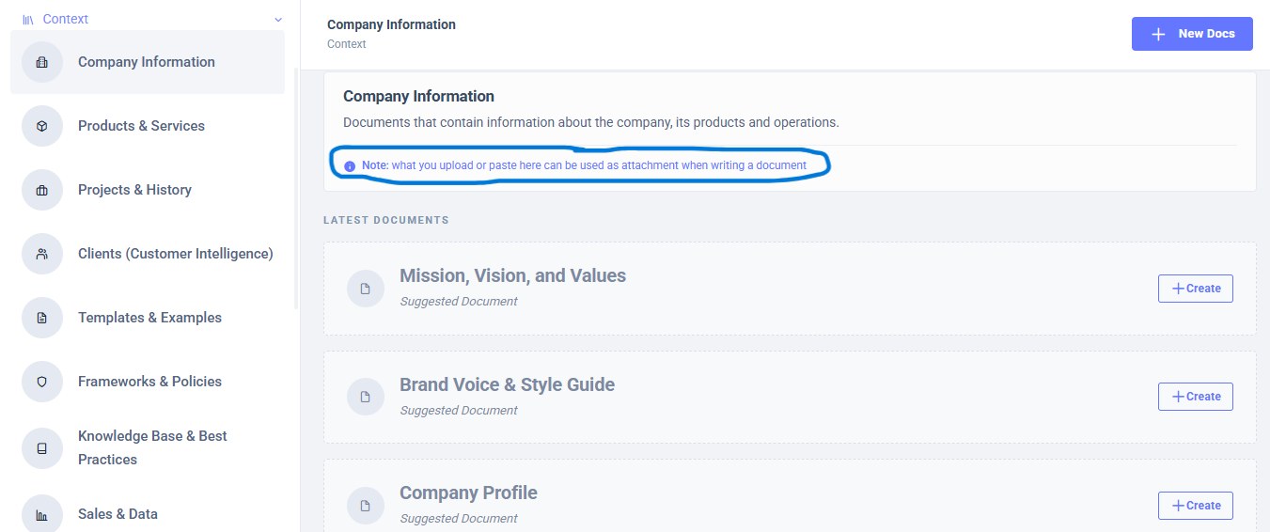Open Clients (Customer Intelligence) section
1270x532 pixels.
tap(175, 254)
